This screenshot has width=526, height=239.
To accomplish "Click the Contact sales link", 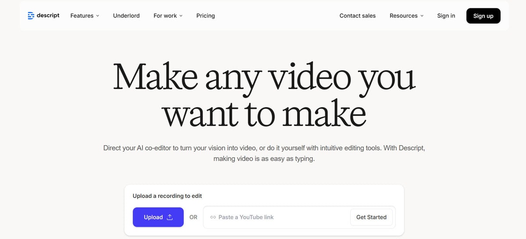I will tap(357, 16).
